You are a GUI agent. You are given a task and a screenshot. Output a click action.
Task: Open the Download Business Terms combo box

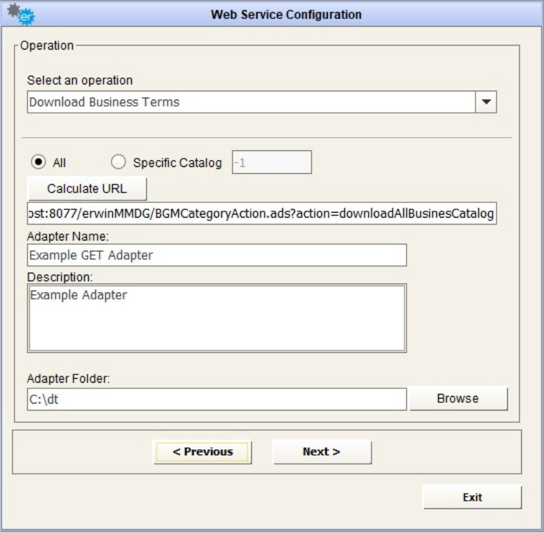[x=251, y=102]
